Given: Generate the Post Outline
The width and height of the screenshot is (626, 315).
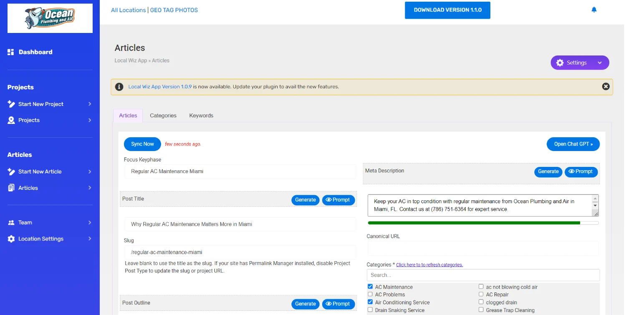Looking at the screenshot, I should point(305,304).
